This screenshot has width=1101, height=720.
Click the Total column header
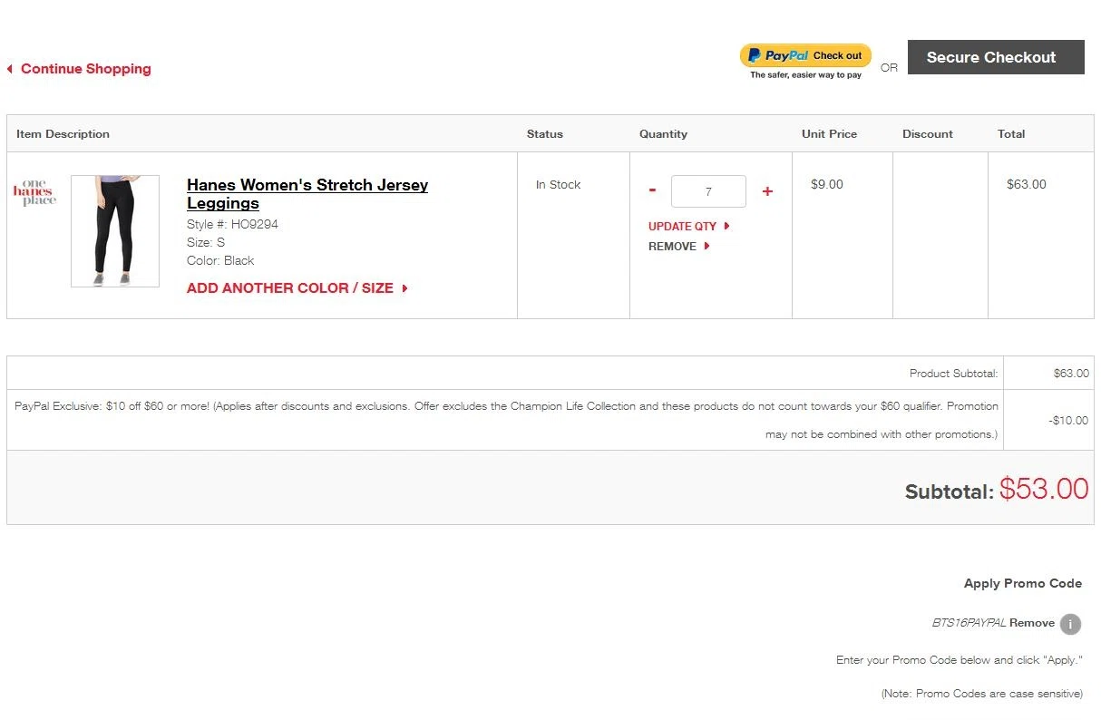(x=1011, y=134)
